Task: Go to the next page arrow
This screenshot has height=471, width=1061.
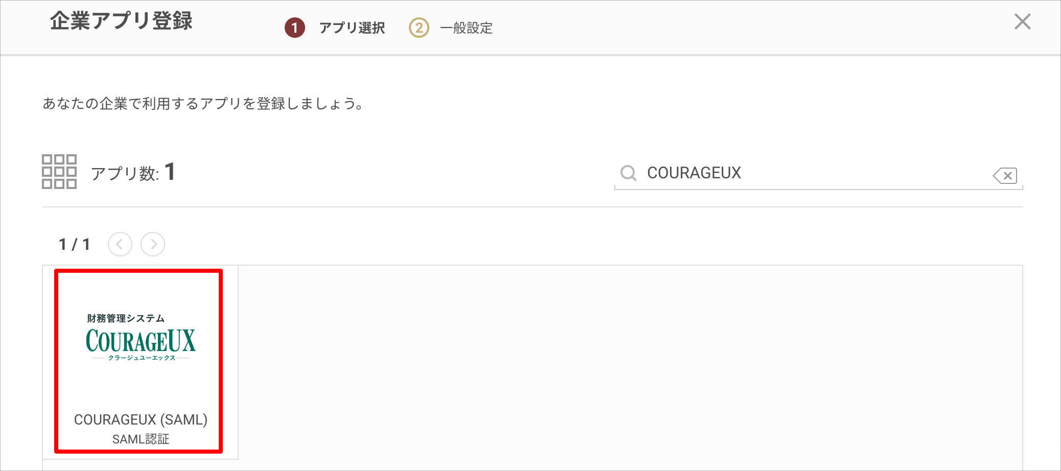Action: 153,244
